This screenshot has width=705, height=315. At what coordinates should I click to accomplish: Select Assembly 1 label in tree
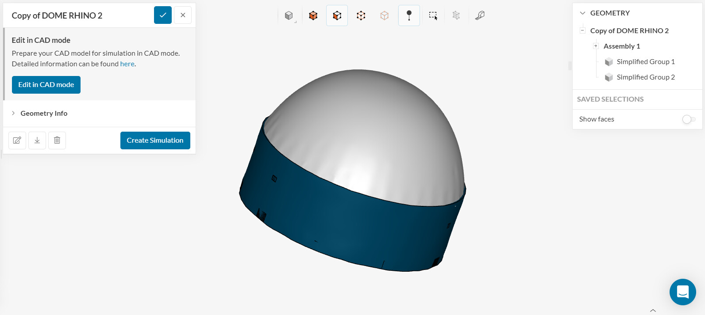622,46
